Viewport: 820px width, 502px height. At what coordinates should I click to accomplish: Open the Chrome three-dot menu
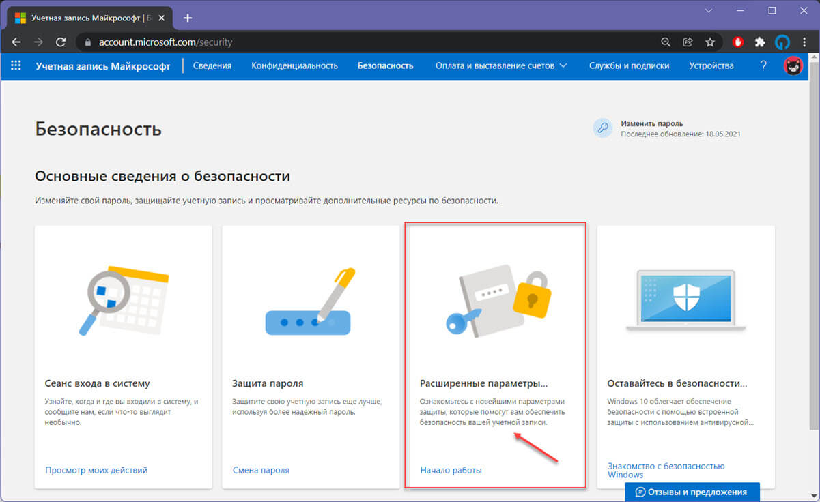point(804,42)
